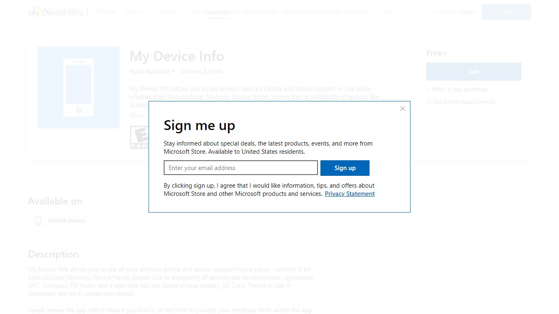The image size is (559, 314).
Task: Click the Mobile device label
Action: point(66,220)
